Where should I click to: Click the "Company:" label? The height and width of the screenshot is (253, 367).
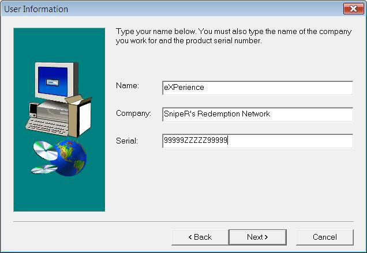(133, 114)
